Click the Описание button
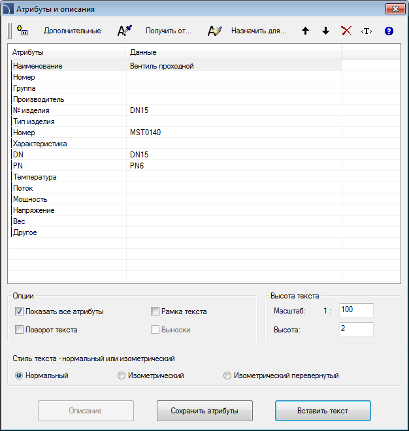 (x=86, y=411)
